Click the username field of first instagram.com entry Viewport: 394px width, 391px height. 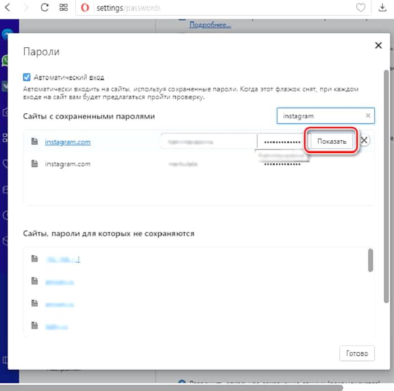(209, 141)
